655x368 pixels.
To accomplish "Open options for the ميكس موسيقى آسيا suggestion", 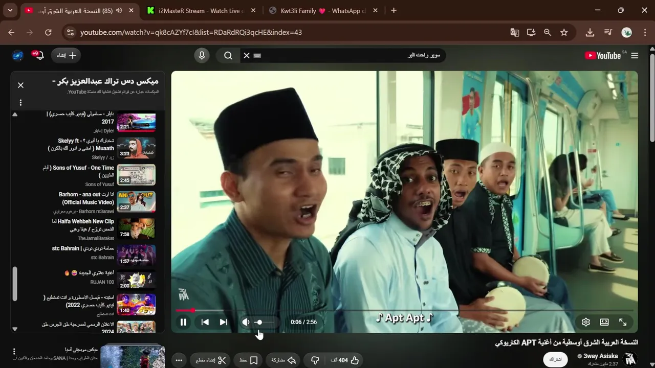I will click(x=14, y=352).
